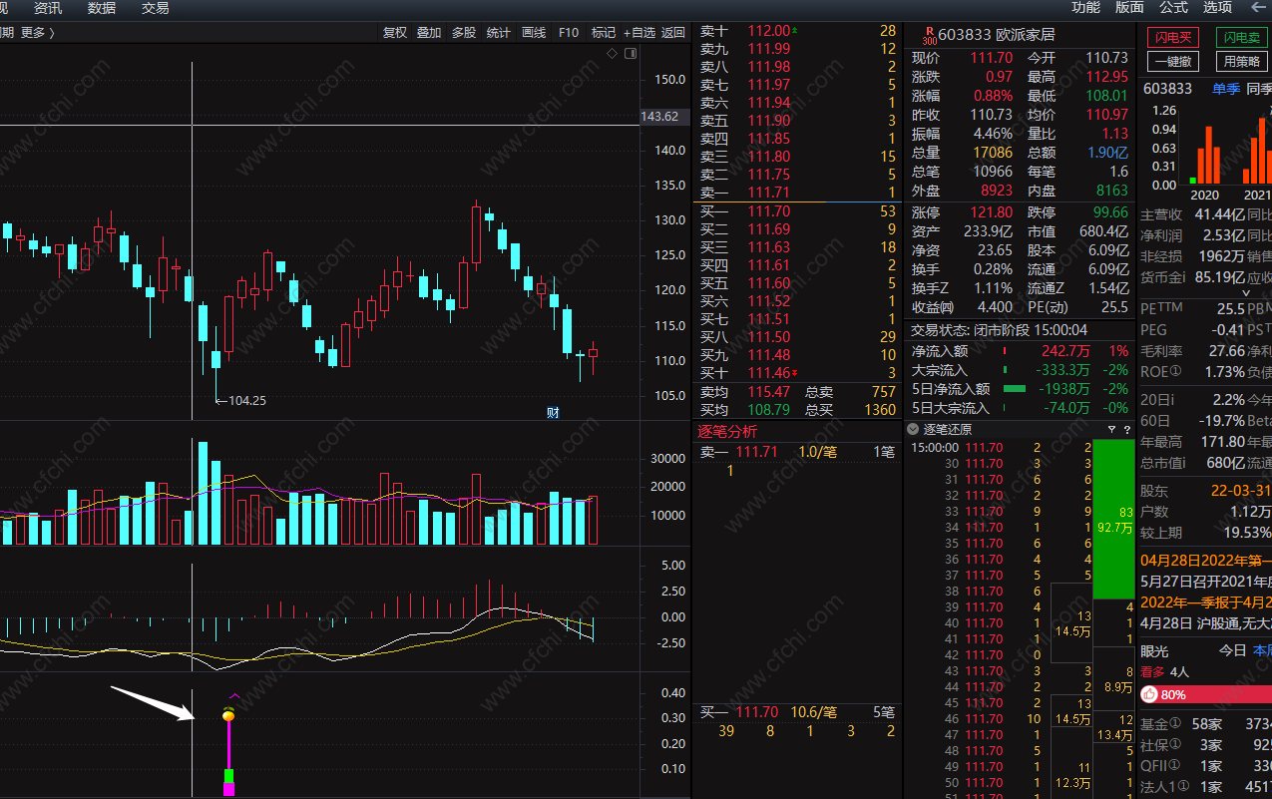The image size is (1272, 799).
Task: Click the diamond icon above the chart
Action: coord(612,53)
